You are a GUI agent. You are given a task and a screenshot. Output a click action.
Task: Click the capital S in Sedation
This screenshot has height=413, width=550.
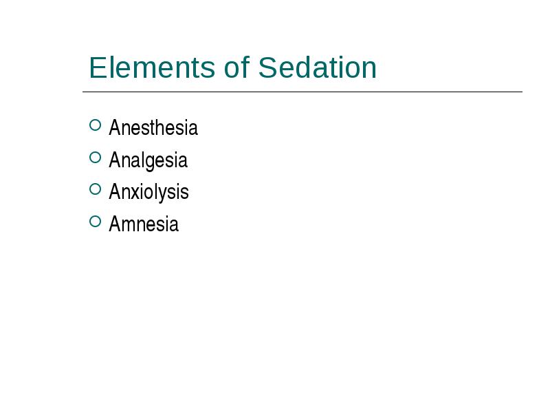click(267, 67)
